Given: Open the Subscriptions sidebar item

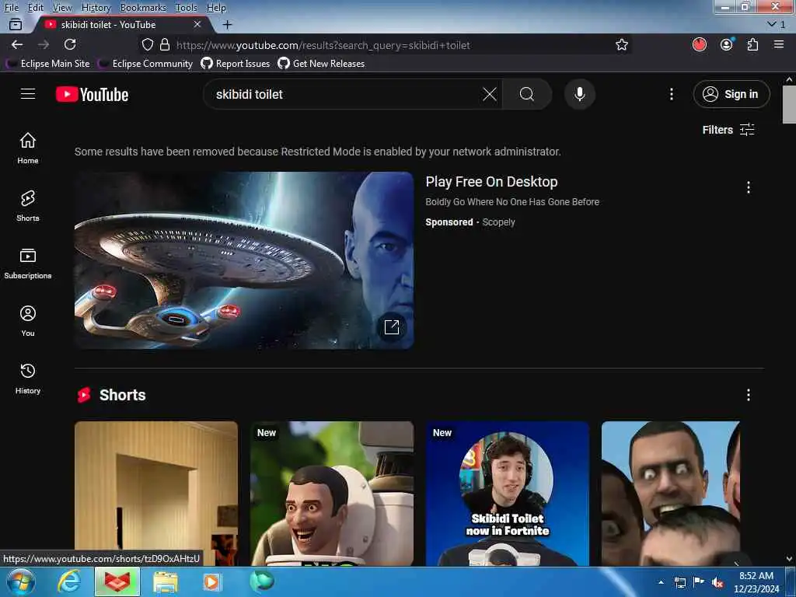Looking at the screenshot, I should pyautogui.click(x=28, y=263).
